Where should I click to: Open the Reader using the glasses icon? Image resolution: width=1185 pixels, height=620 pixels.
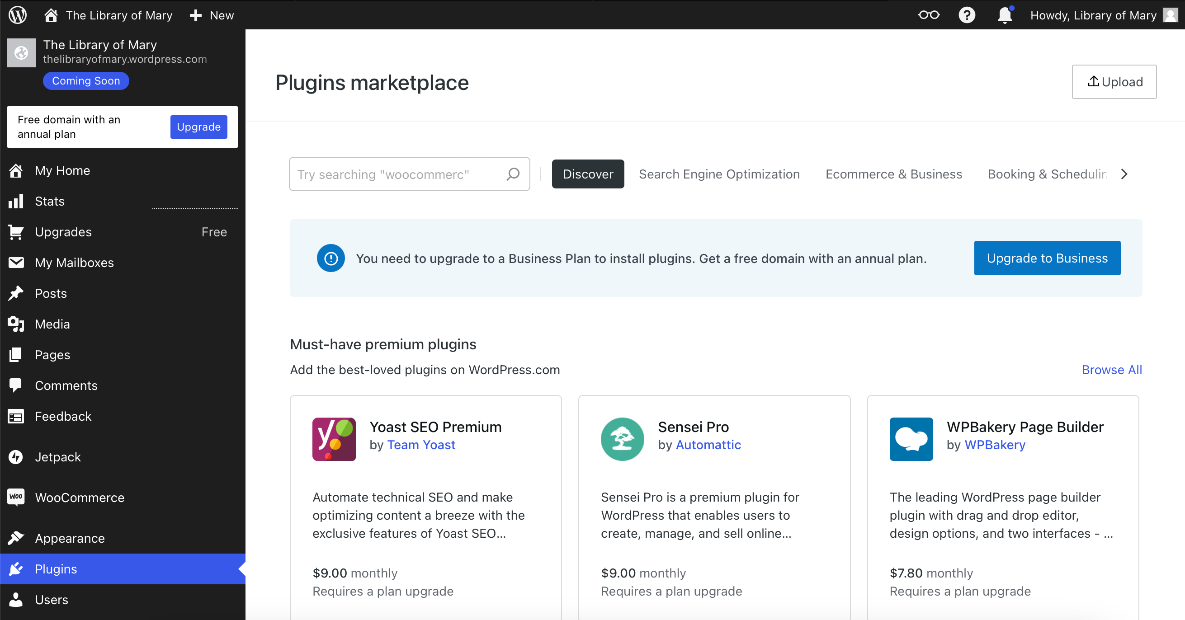point(929,15)
